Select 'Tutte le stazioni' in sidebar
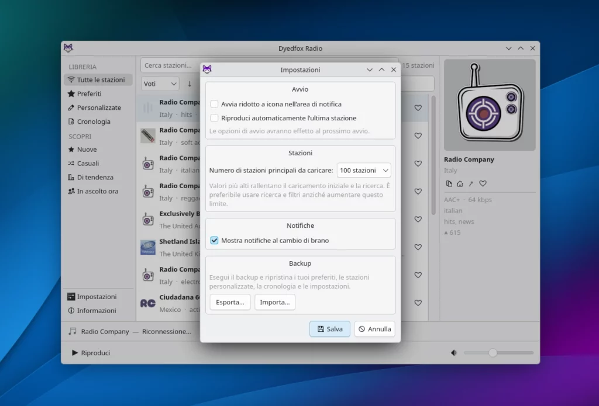Viewport: 599px width, 406px height. click(x=98, y=80)
